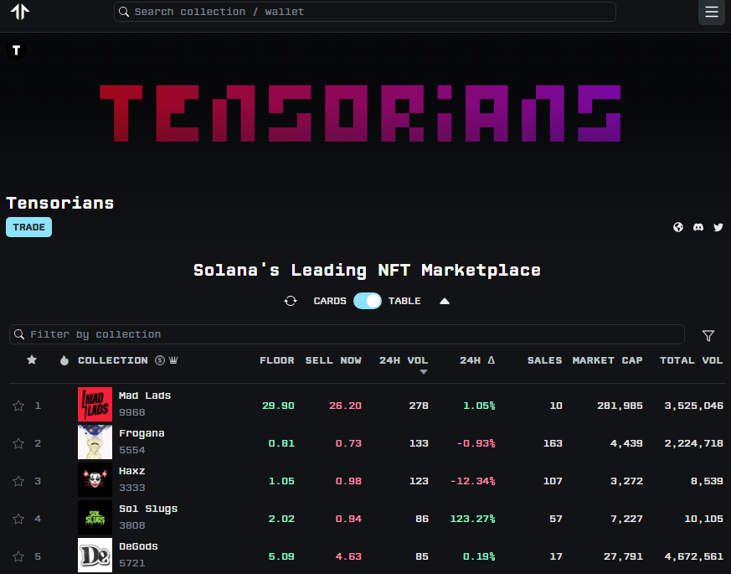Click Sol Slugs 24h change 123.27%
Image resolution: width=731 pixels, height=574 pixels.
(472, 519)
